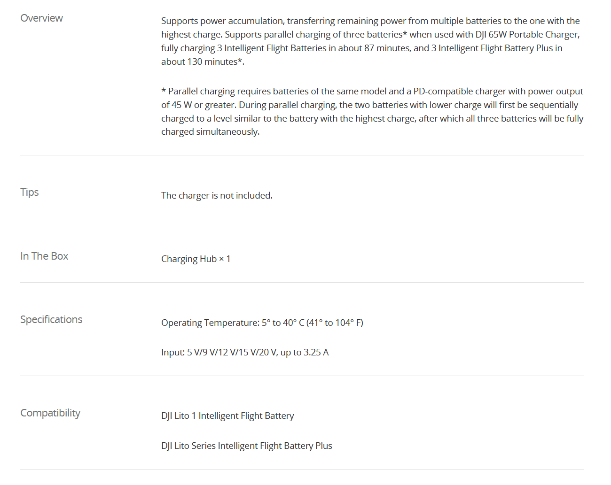The height and width of the screenshot is (485, 611).
Task: Click the Tips section heading
Action: (x=30, y=192)
